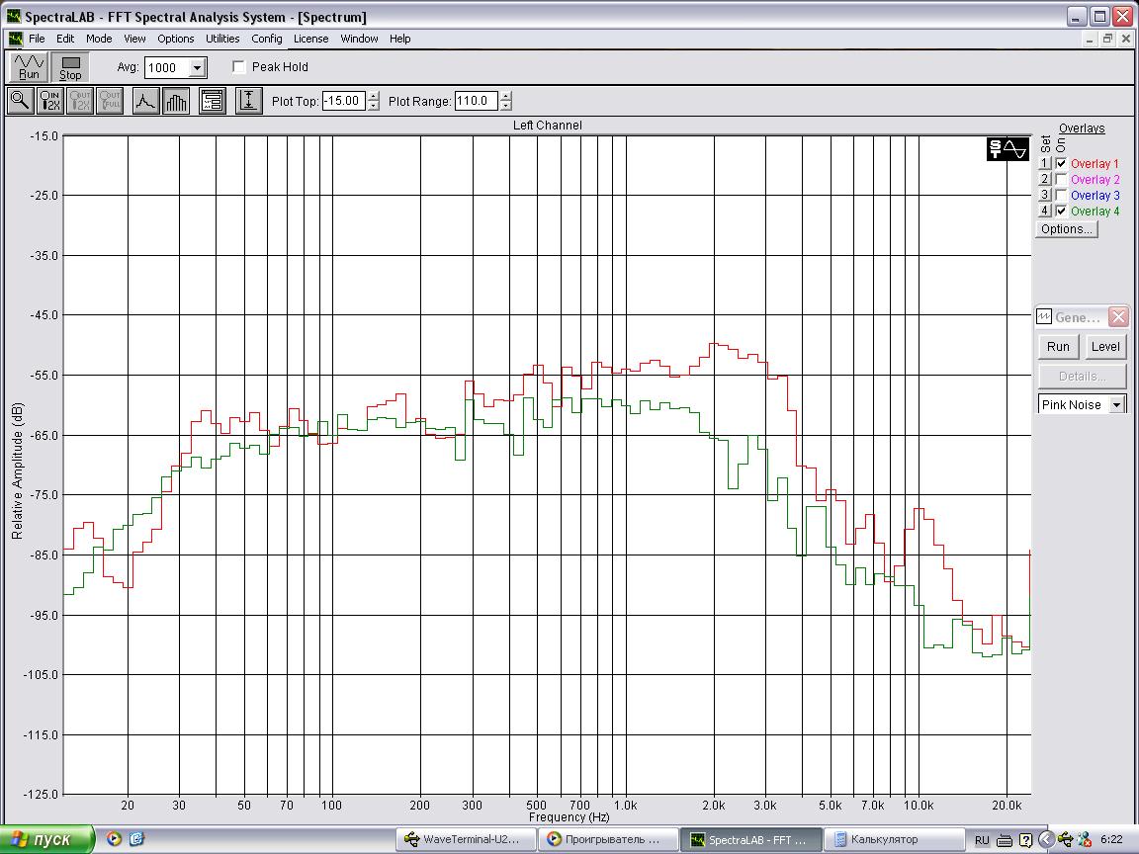Open overlay Options... dialog
Screen dimensions: 1139x854
tap(1067, 228)
